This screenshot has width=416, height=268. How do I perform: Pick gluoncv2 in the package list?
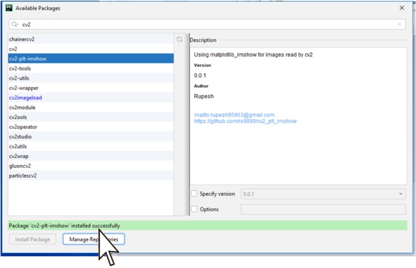pos(21,166)
